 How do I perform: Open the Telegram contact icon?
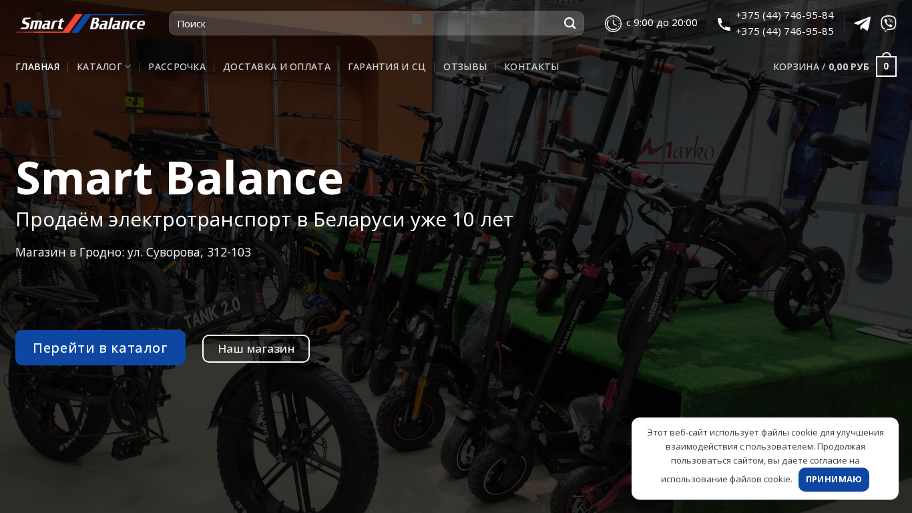(862, 23)
